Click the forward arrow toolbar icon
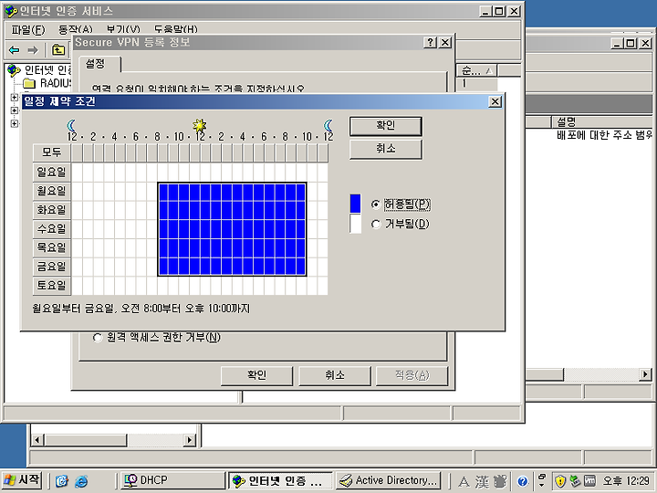Viewport: 657px width, 493px height. click(x=33, y=50)
